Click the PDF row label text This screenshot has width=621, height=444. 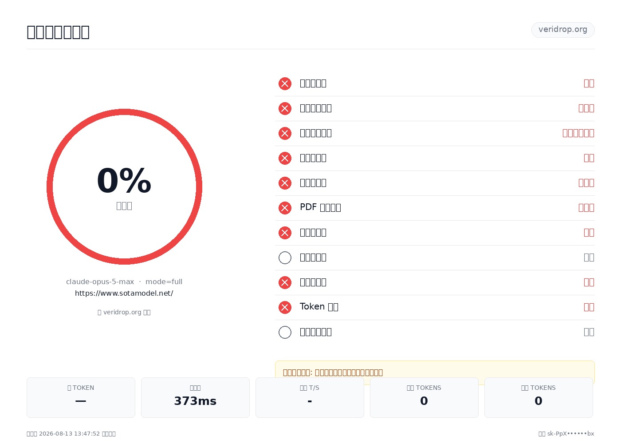[x=320, y=207]
